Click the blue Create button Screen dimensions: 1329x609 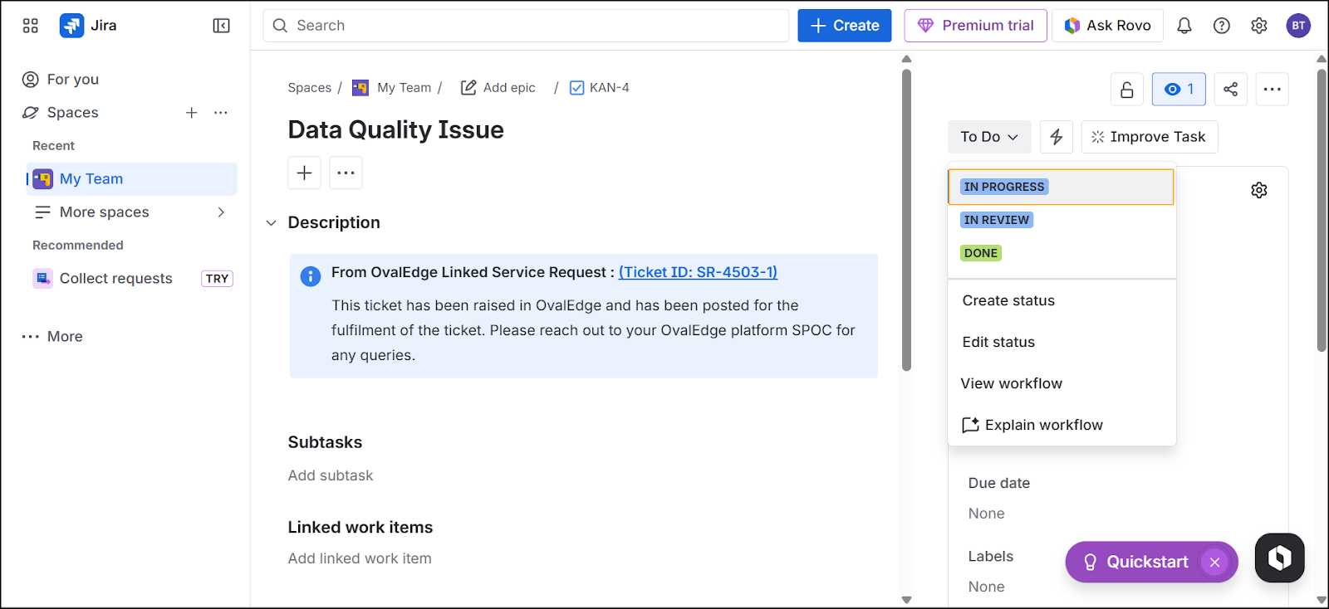844,26
